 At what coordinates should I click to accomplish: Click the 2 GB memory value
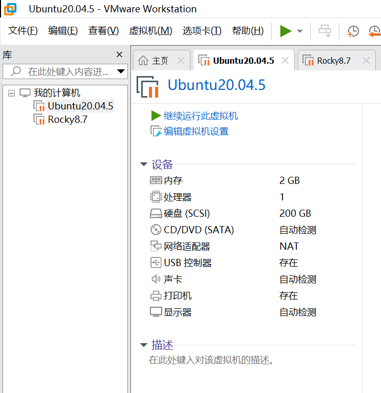(290, 180)
